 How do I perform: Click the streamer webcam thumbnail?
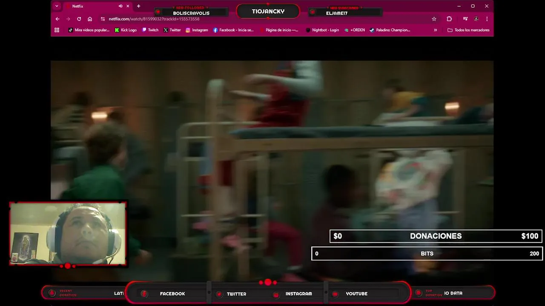coord(68,234)
